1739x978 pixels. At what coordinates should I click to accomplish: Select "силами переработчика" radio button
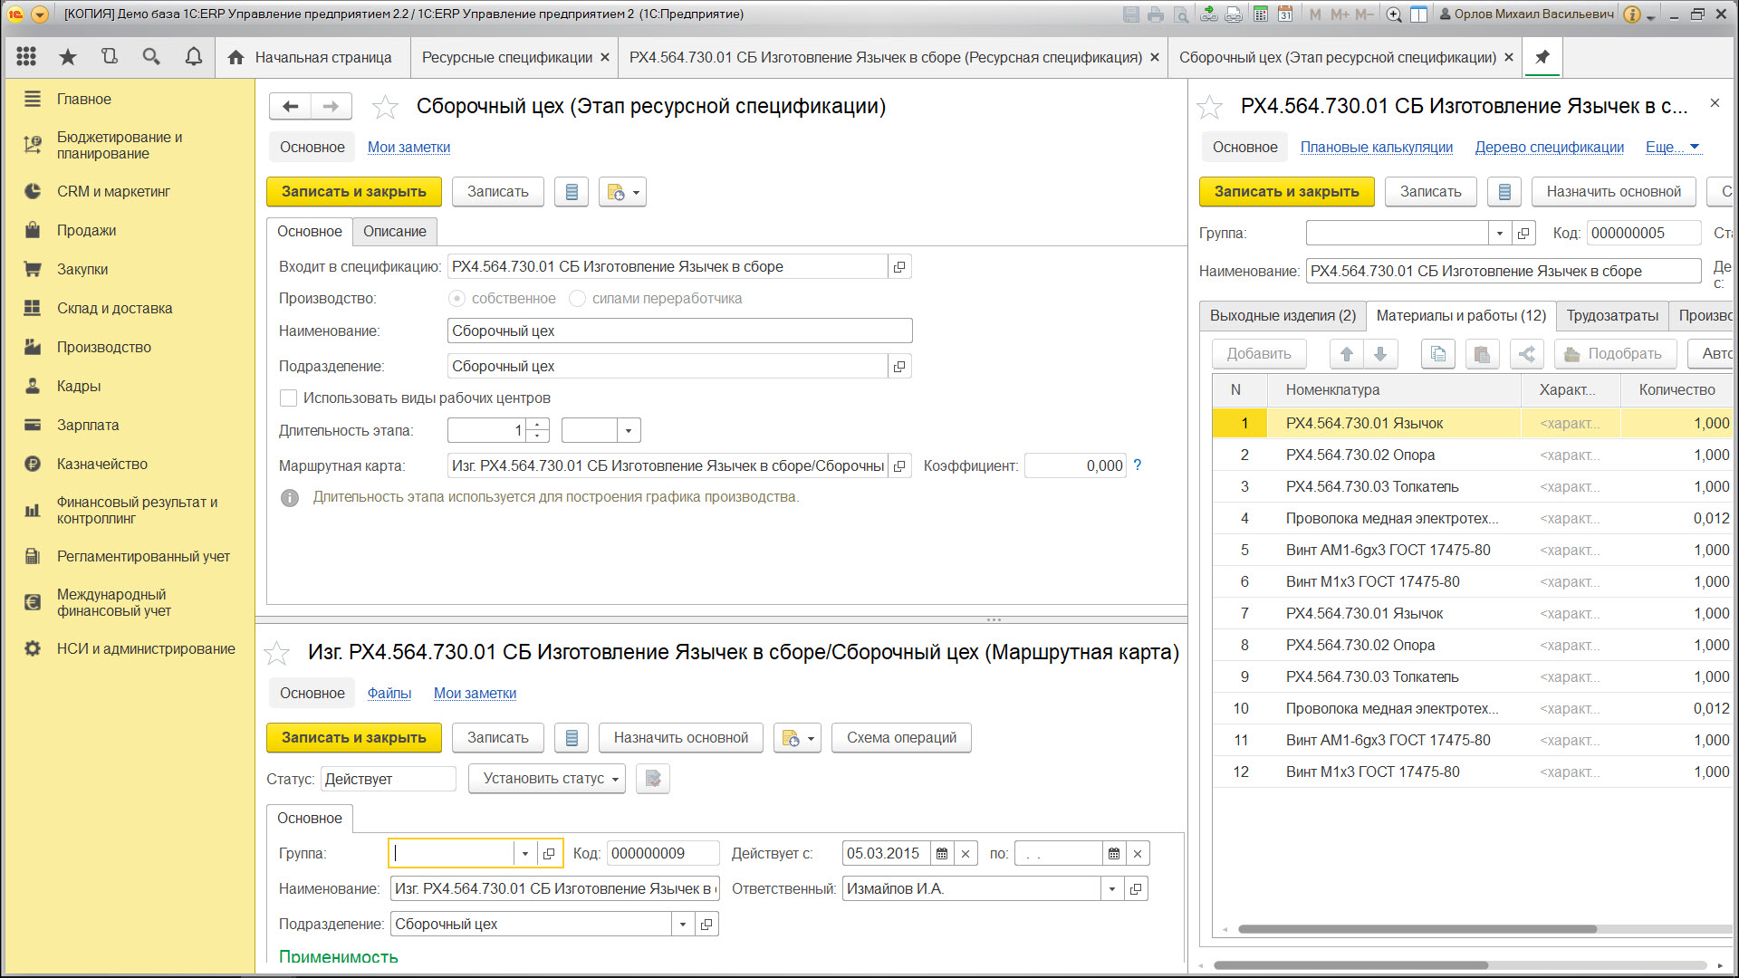coord(577,299)
